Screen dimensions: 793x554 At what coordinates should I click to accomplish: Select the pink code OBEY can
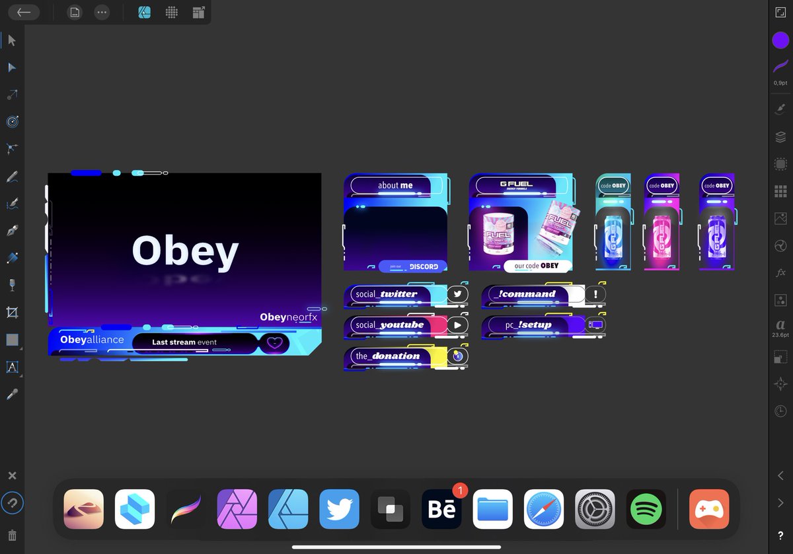[x=661, y=222]
